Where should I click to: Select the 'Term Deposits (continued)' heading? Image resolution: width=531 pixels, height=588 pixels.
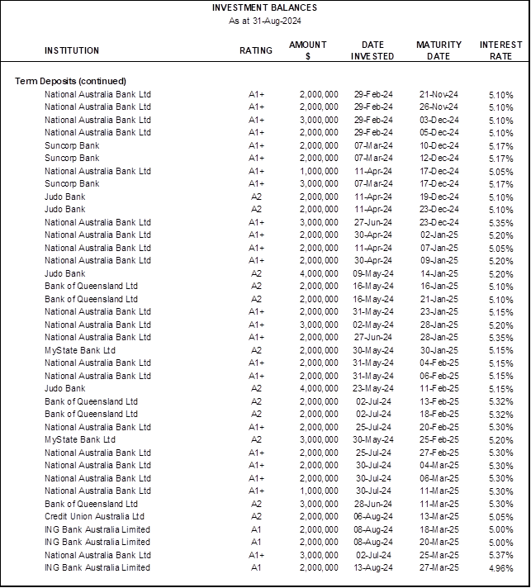click(70, 81)
